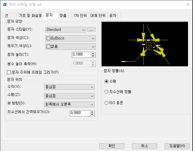Viewport: 193px width, 151px height.
Task: Close the 치수 스타일 수정 dialog
Action: click(188, 4)
